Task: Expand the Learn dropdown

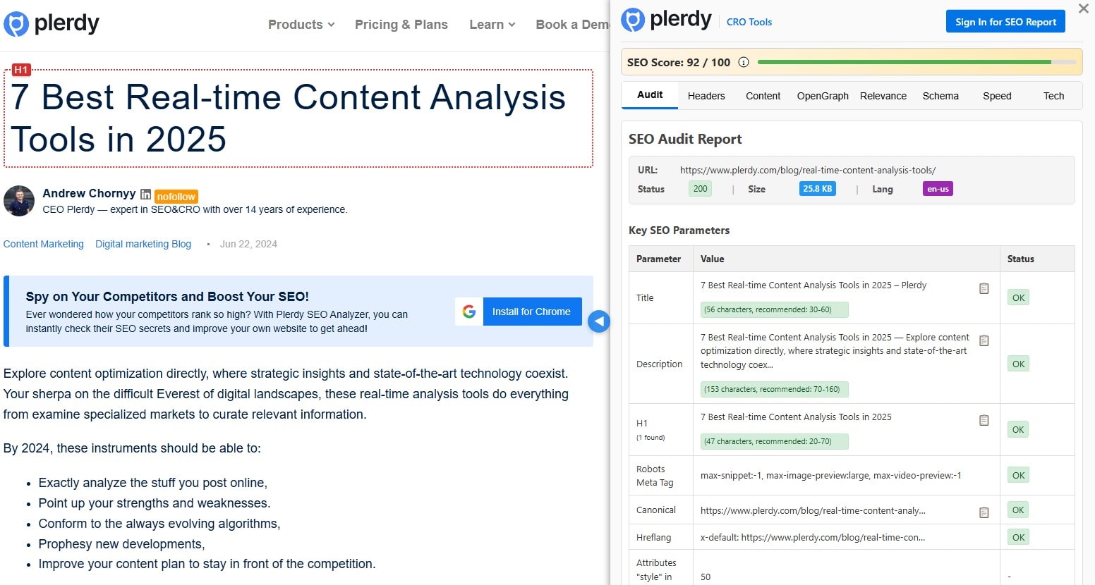Action: pyautogui.click(x=492, y=24)
